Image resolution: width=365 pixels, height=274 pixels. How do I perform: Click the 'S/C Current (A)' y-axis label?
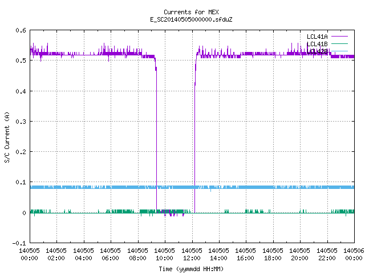7,138
